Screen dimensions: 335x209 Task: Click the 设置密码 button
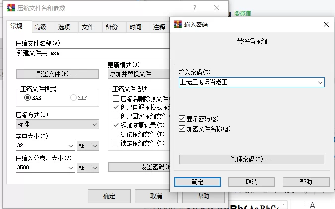tap(139, 167)
